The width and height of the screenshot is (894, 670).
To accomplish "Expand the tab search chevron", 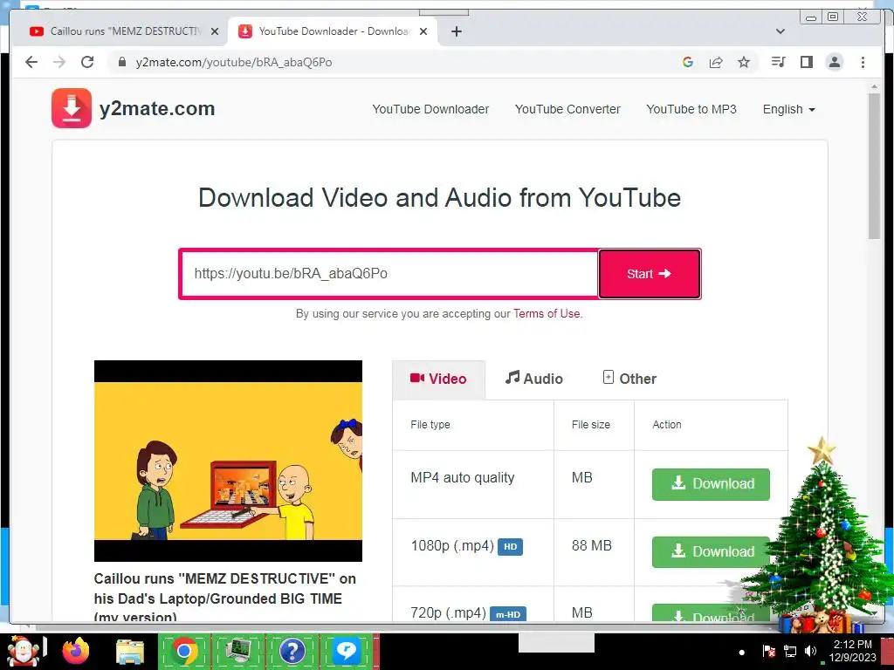I will (781, 31).
